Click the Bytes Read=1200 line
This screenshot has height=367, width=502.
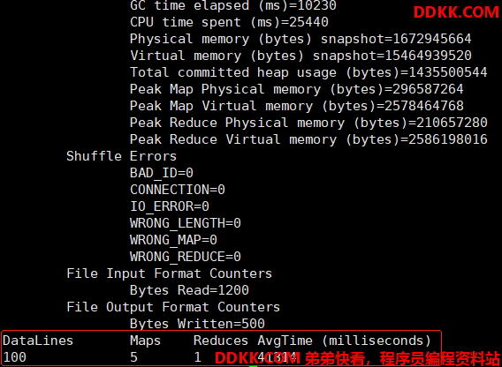point(189,290)
